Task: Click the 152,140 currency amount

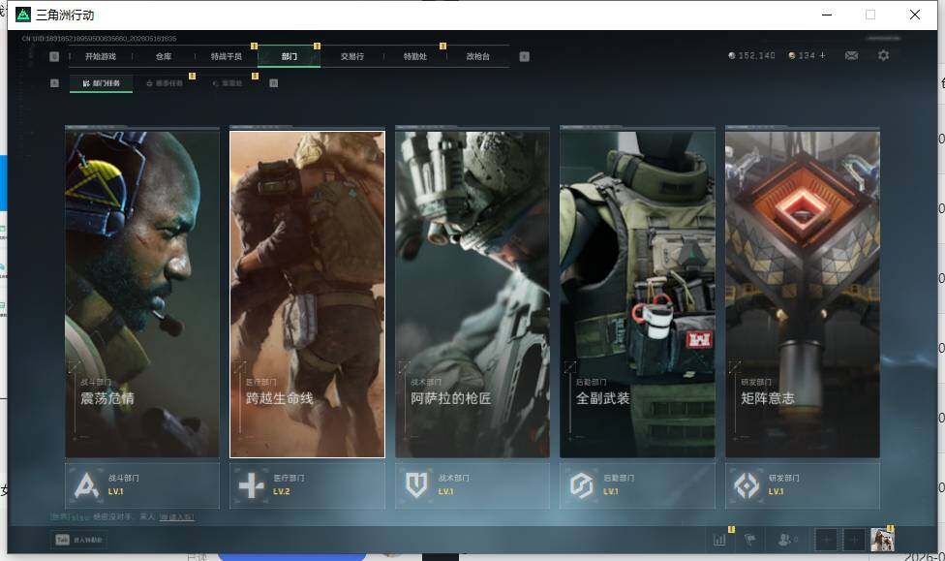Action: tap(757, 55)
